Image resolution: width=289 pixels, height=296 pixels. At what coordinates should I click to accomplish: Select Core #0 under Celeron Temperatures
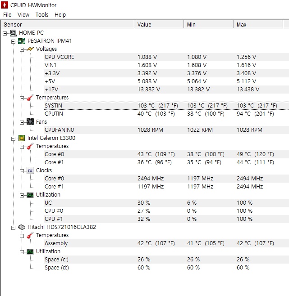166,154
